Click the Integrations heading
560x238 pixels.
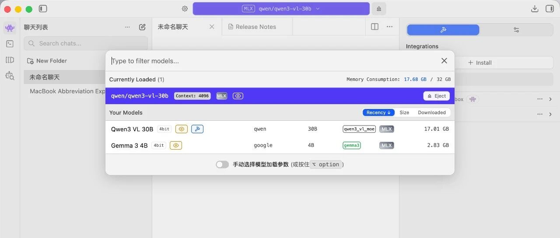coord(422,46)
